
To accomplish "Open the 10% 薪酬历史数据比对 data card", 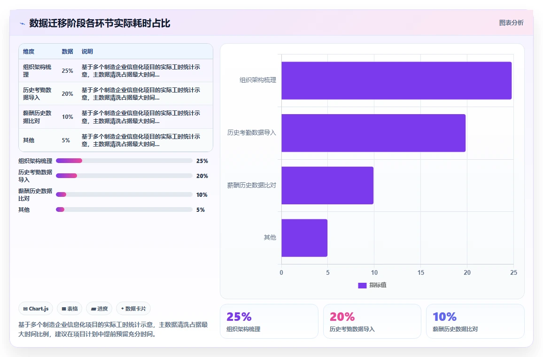I will (x=475, y=321).
